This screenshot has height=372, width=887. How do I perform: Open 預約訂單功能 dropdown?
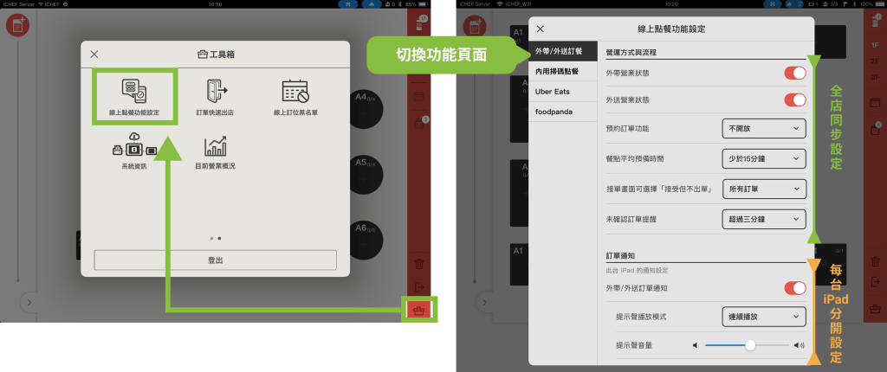tap(763, 129)
